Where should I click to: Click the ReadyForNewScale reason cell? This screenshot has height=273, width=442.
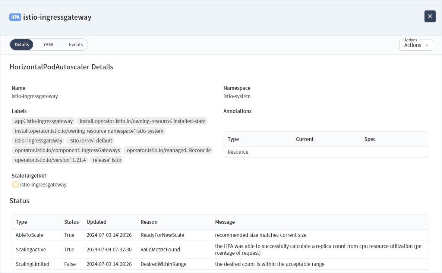[162, 235]
